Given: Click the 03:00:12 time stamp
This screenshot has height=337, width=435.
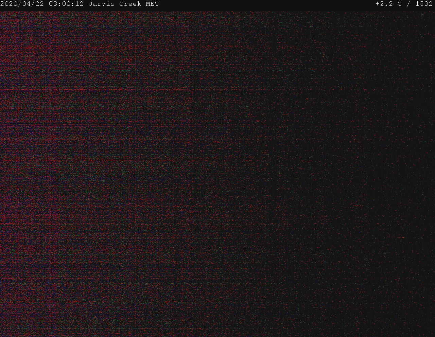Looking at the screenshot, I should click(x=66, y=4).
